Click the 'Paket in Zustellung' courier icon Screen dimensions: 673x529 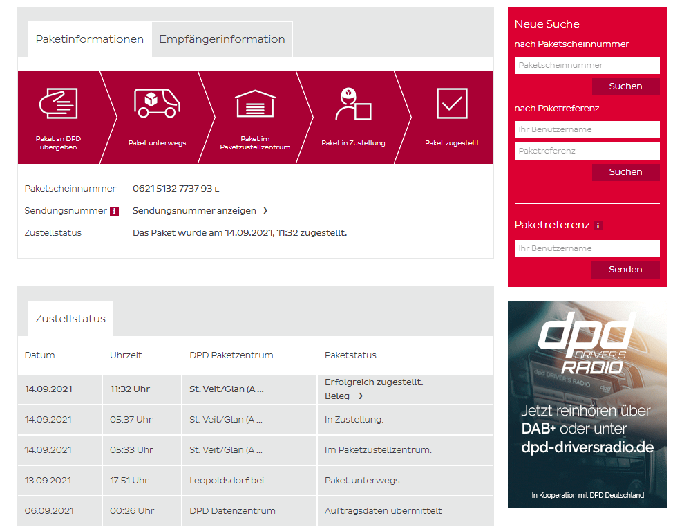[352, 104]
